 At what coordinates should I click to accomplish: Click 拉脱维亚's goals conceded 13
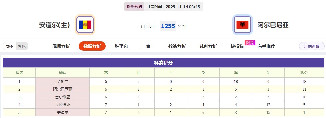(x=268, y=105)
